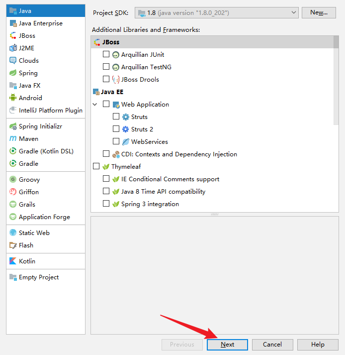Click the Spring Initializr icon
345x355 pixels.
tap(13, 126)
